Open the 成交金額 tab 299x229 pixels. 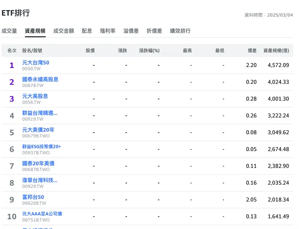pos(63,31)
